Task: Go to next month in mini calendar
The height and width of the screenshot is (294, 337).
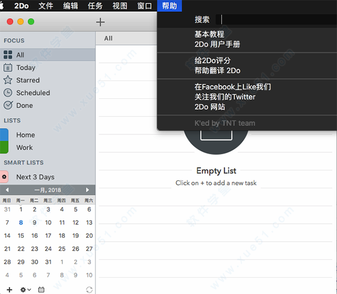Action: coord(87,190)
